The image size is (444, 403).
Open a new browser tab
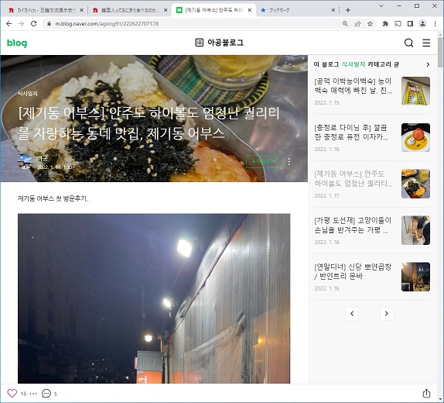pyautogui.click(x=348, y=10)
